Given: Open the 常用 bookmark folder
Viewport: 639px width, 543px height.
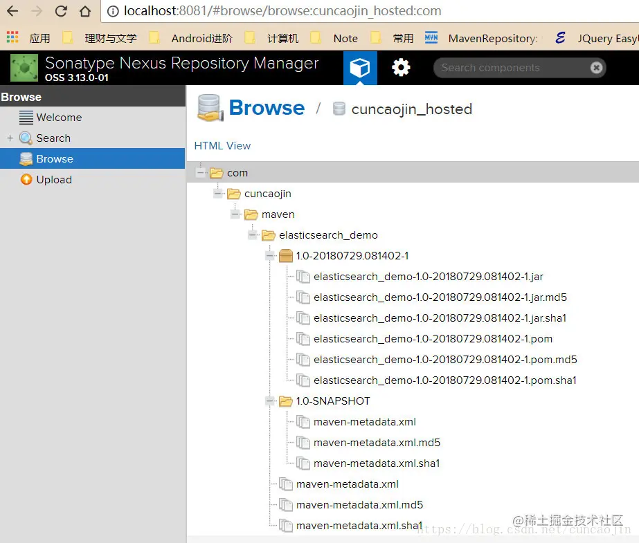Looking at the screenshot, I should coord(392,38).
